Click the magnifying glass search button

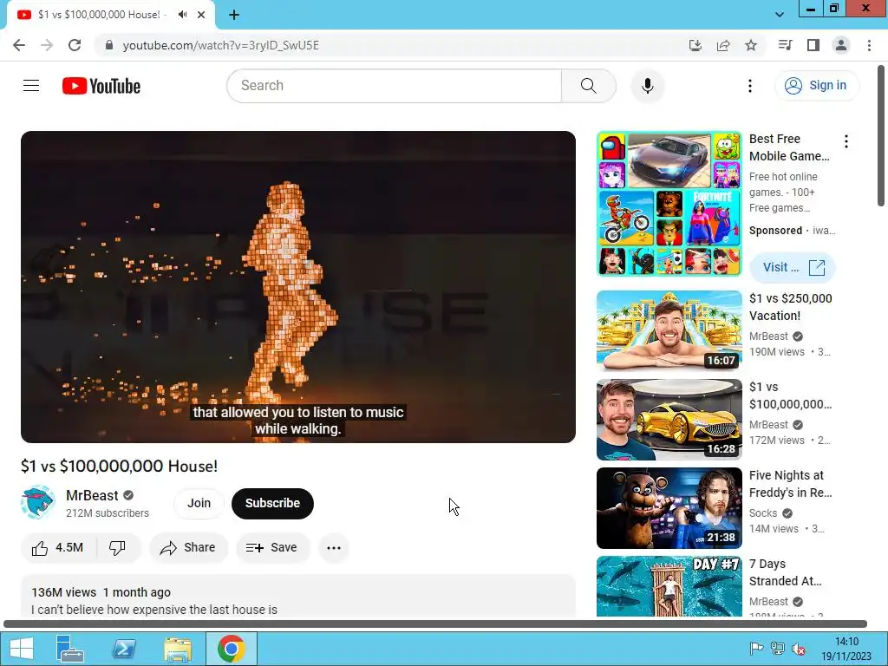(589, 86)
